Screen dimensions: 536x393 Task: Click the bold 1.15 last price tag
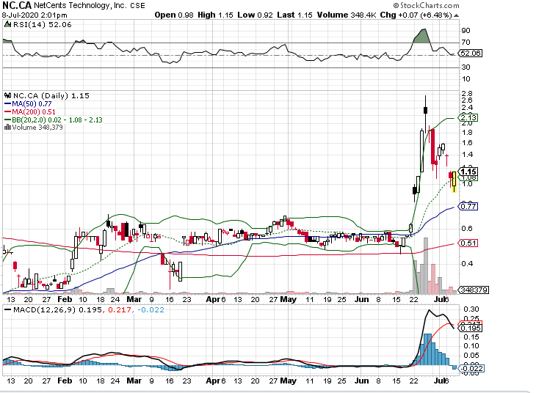click(x=468, y=172)
